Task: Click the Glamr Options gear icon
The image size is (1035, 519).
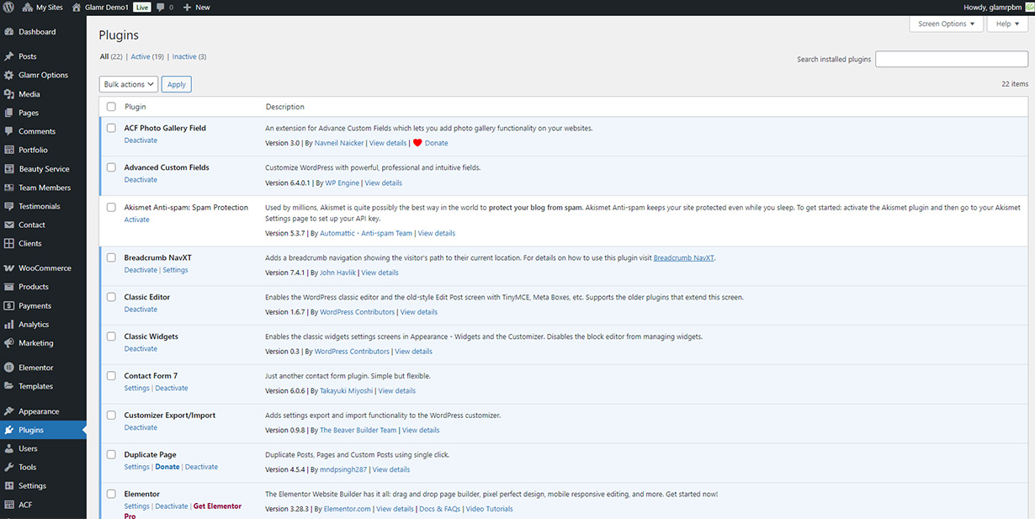Action: [x=8, y=75]
